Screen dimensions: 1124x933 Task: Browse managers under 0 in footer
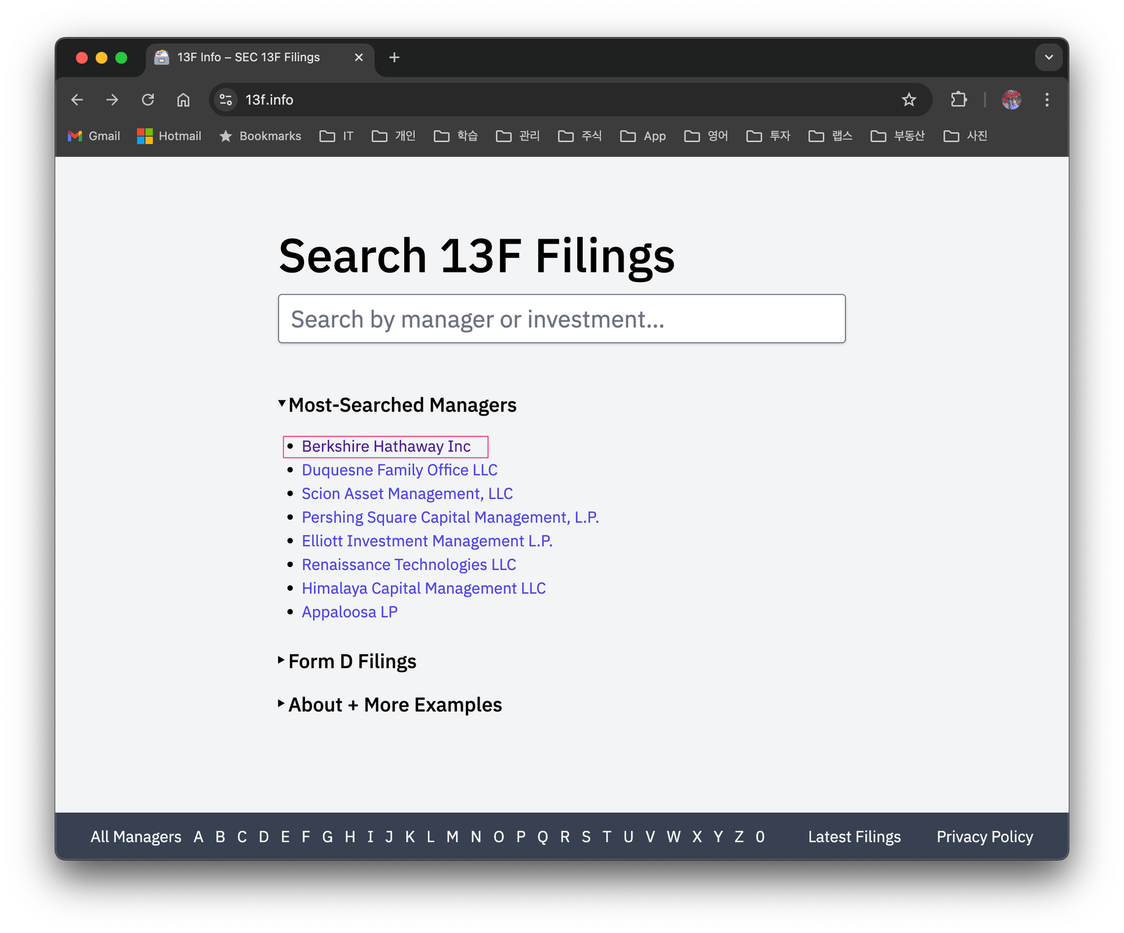[760, 837]
